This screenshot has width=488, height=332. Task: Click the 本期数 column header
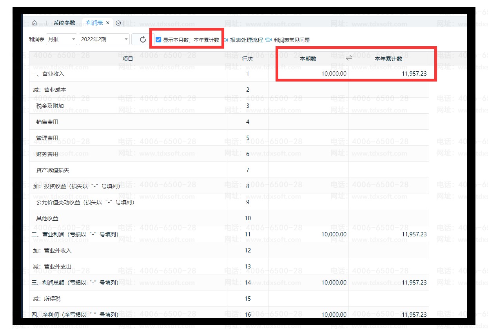[x=308, y=59]
